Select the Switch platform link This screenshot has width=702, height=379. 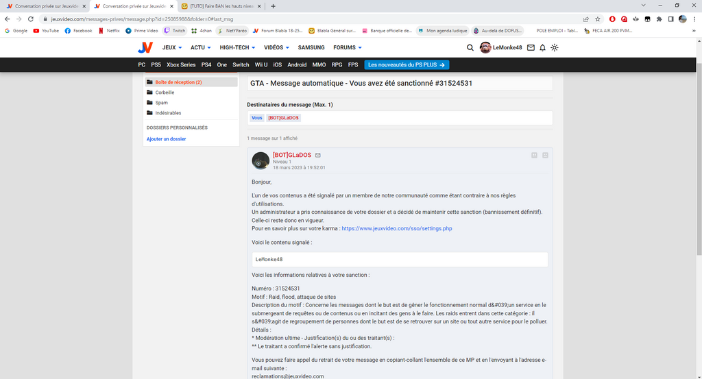pos(241,65)
